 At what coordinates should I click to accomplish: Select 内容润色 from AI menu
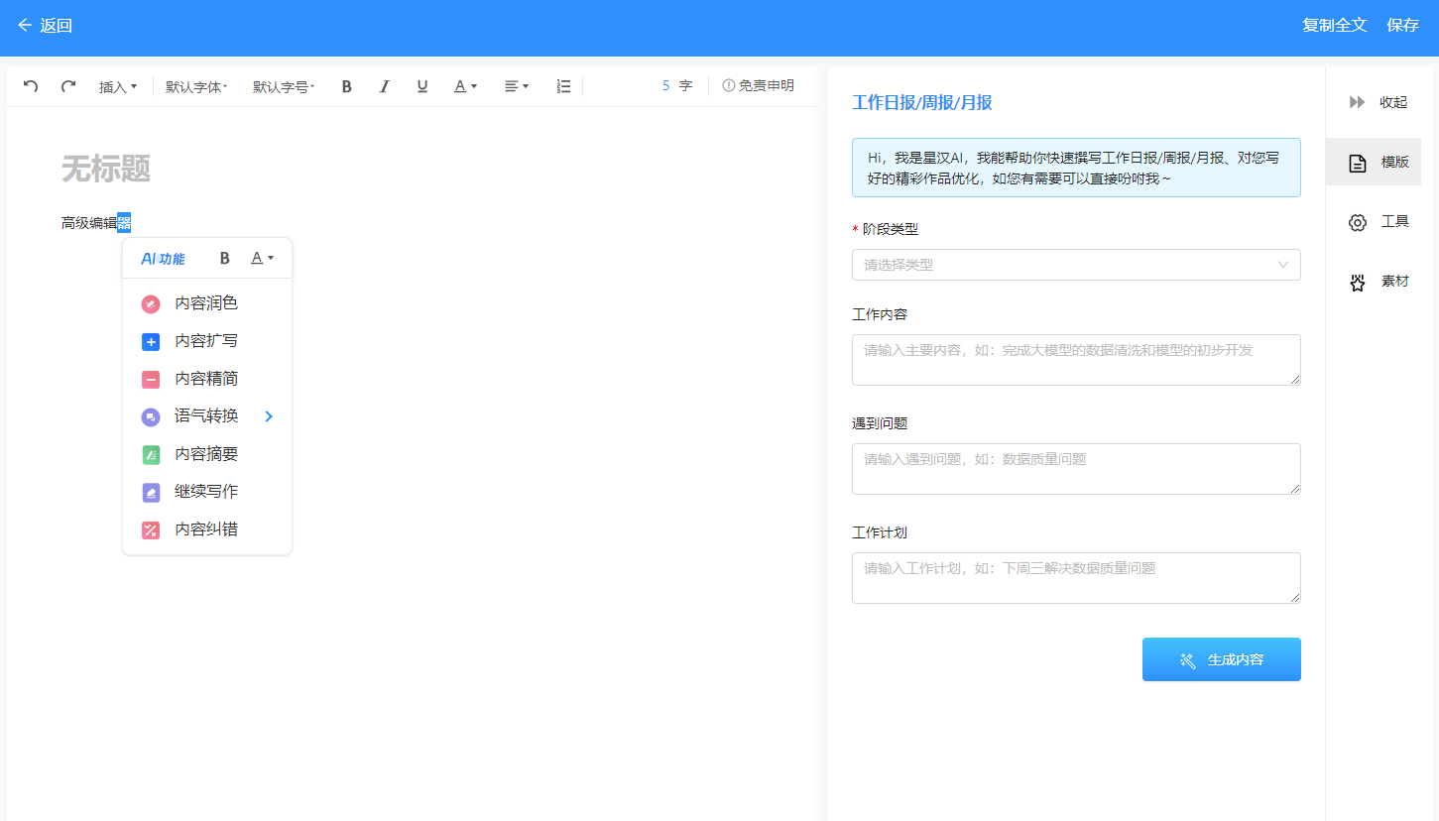(x=207, y=303)
